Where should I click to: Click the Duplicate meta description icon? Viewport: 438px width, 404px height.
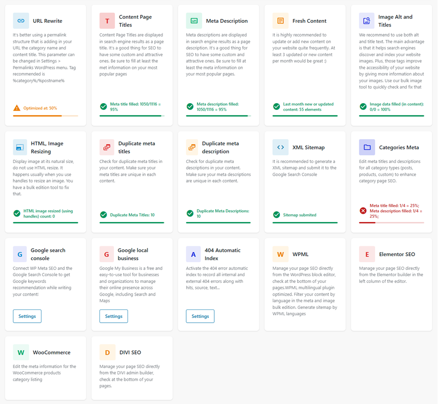192,147
